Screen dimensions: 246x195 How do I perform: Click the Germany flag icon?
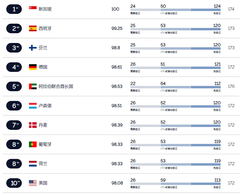coord(33,67)
